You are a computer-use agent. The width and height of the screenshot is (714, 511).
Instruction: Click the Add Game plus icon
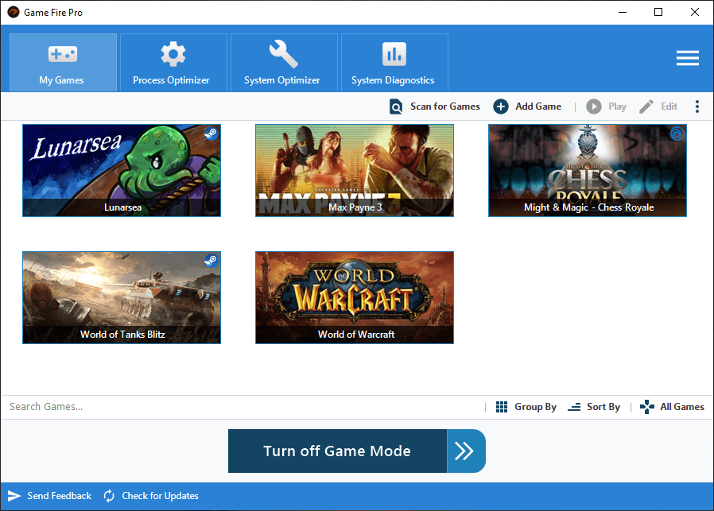pos(501,106)
